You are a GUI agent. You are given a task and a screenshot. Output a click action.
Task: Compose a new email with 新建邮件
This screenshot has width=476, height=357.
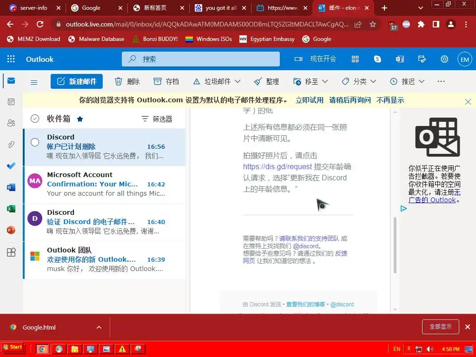pyautogui.click(x=77, y=81)
